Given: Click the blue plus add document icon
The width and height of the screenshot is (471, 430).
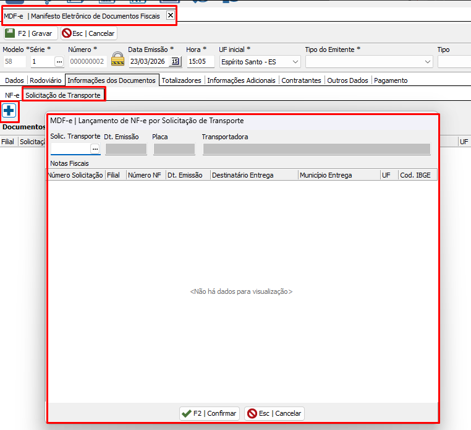Looking at the screenshot, I should click(9, 111).
